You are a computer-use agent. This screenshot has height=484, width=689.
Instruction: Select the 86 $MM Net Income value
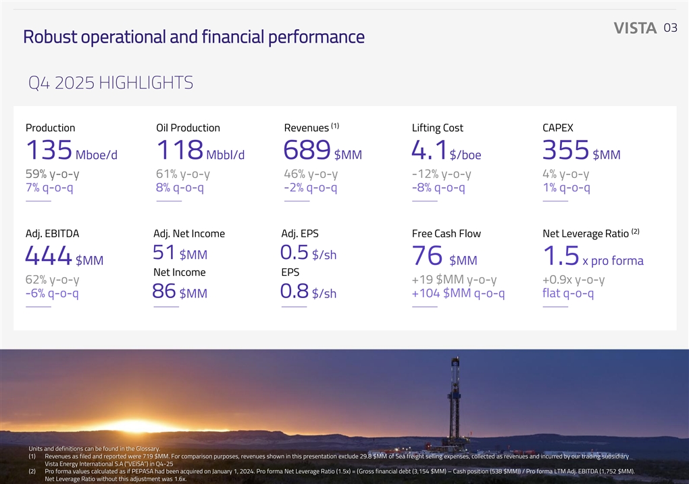180,292
